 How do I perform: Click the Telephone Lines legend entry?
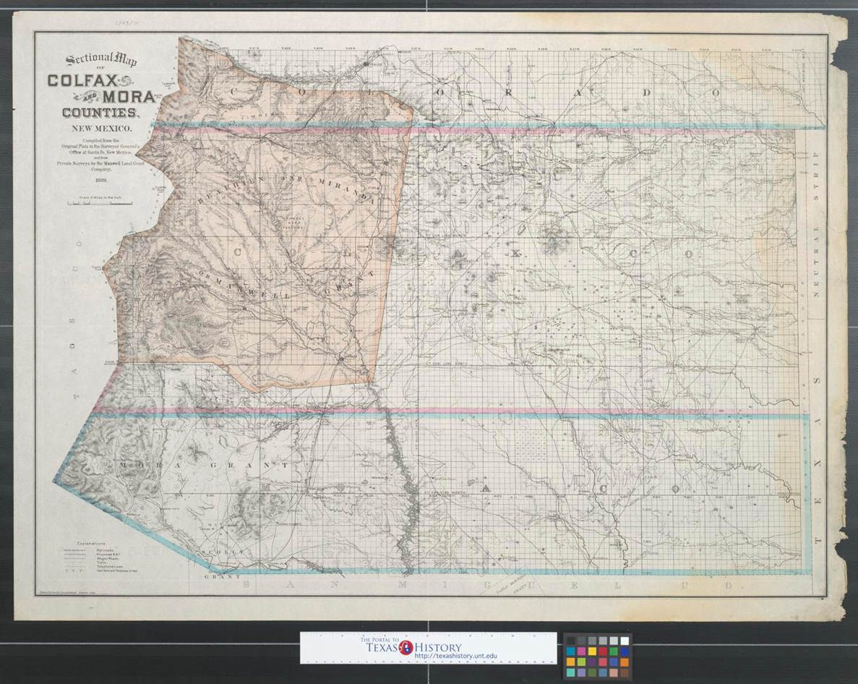click(x=110, y=566)
